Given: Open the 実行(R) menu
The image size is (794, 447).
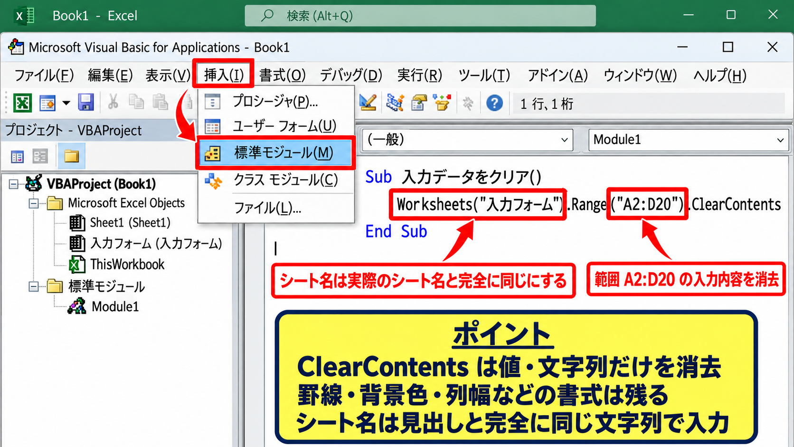Looking at the screenshot, I should [x=420, y=75].
